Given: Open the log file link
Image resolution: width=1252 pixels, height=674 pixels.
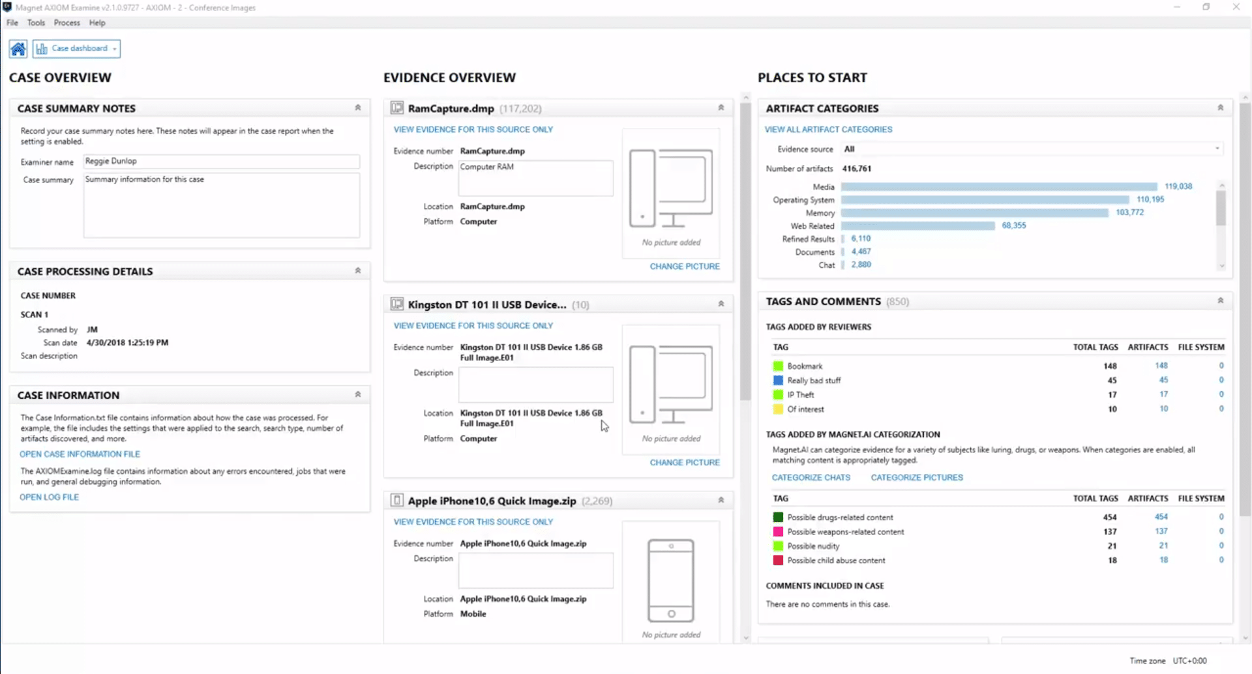Looking at the screenshot, I should (49, 497).
